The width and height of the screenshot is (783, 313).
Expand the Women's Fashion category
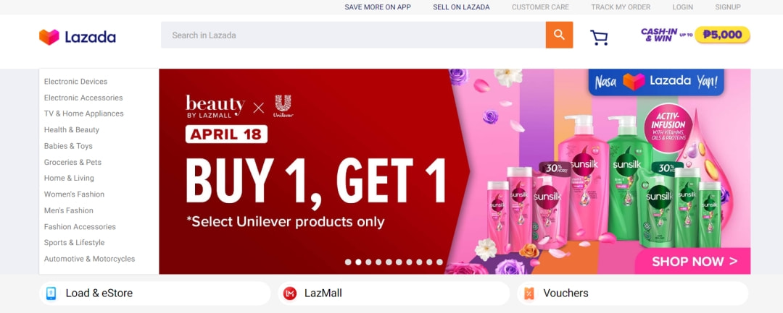click(x=74, y=194)
